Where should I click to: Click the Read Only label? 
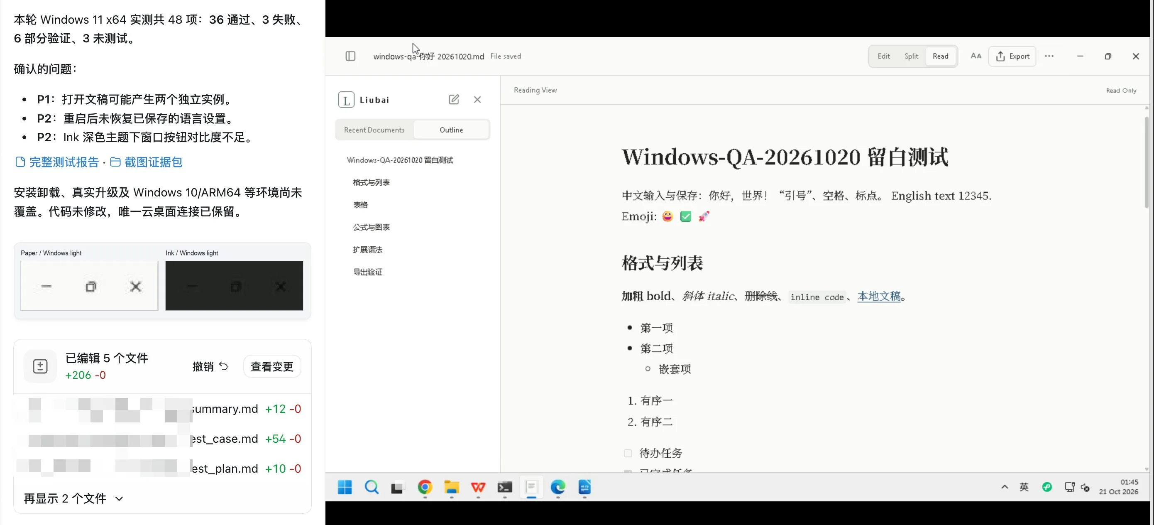1121,91
